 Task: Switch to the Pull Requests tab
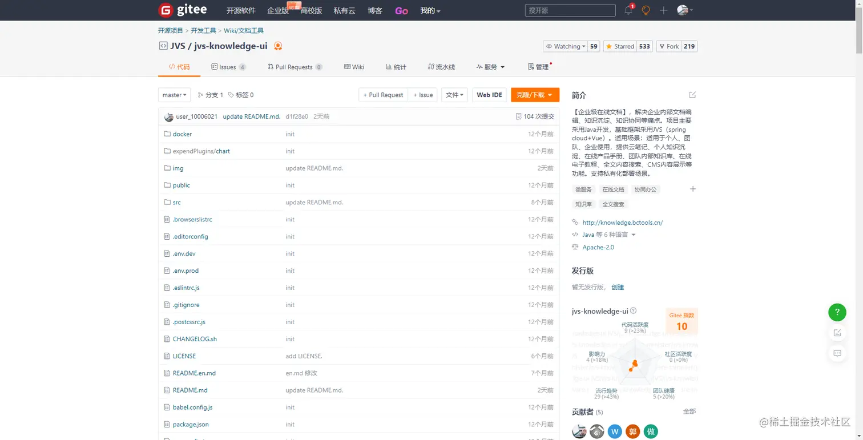pyautogui.click(x=295, y=67)
